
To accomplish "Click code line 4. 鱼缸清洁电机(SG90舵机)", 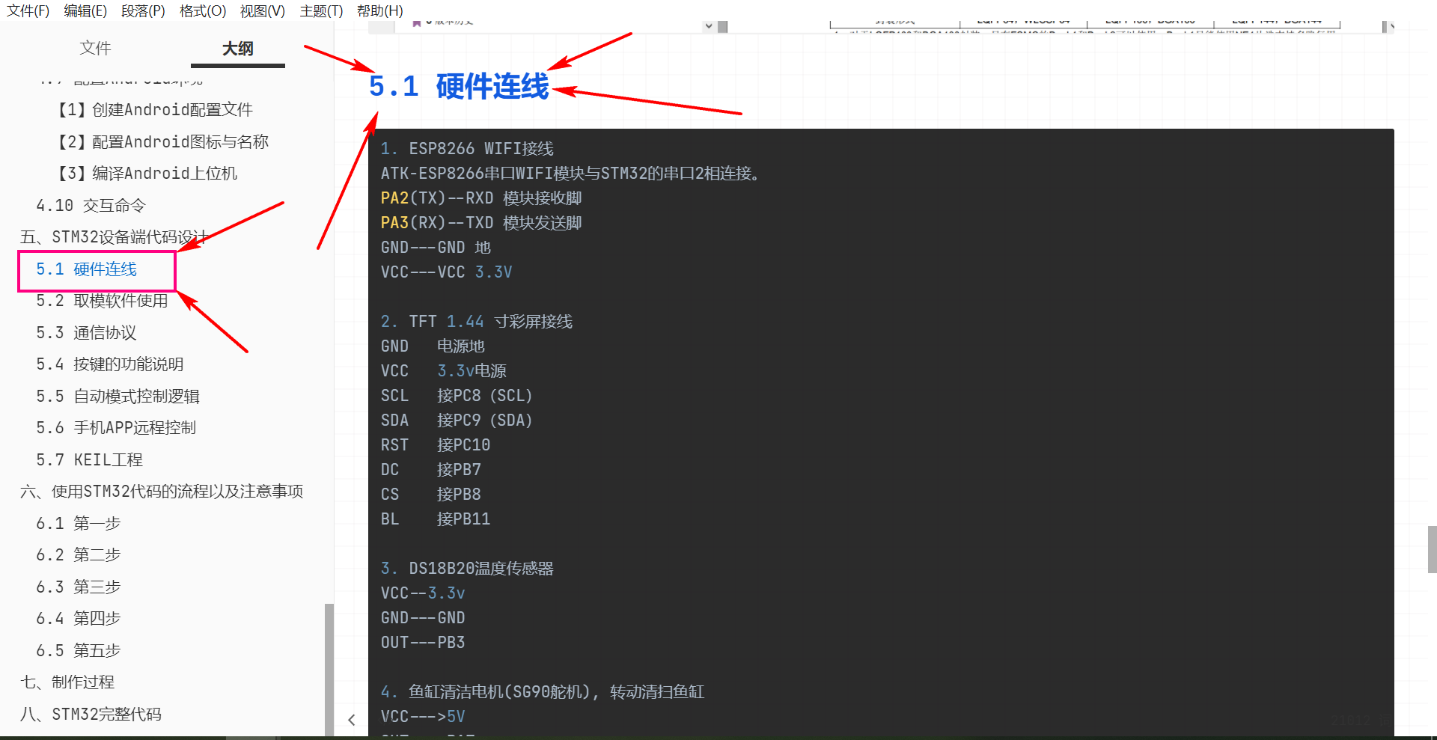I will point(543,692).
